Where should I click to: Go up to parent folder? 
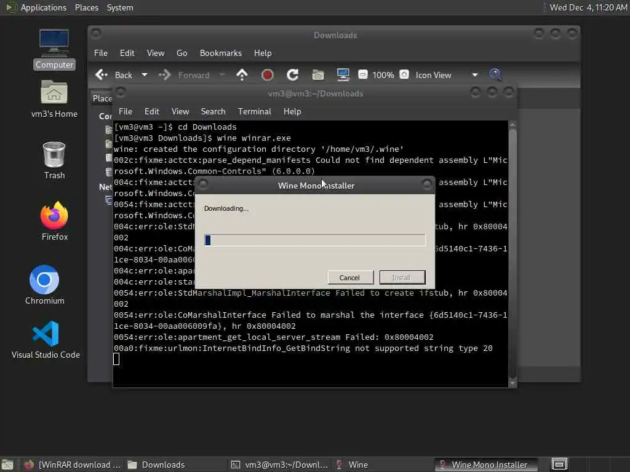coord(242,75)
